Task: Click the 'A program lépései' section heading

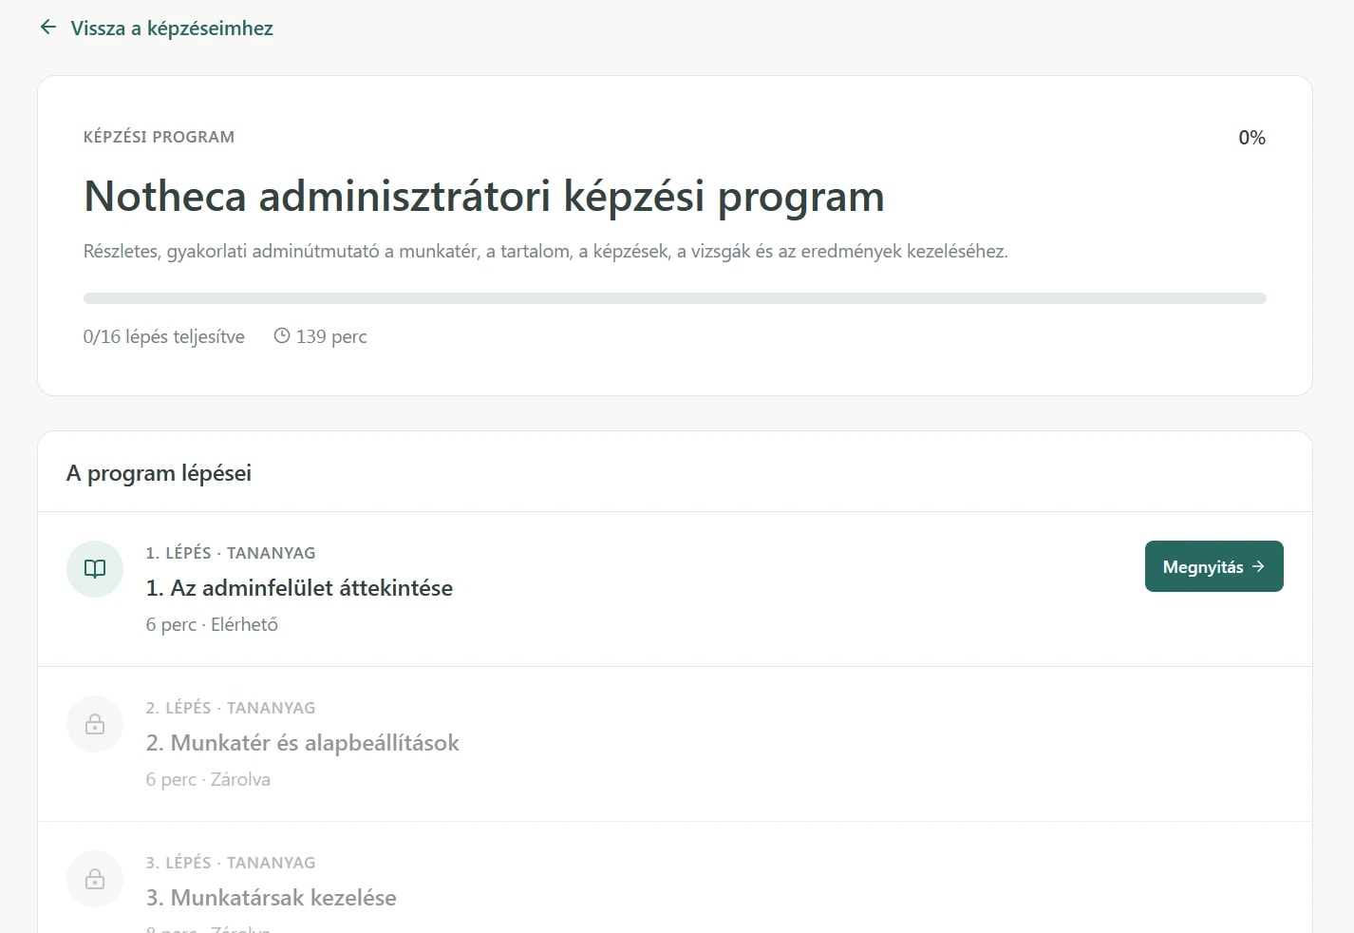Action: pos(159,473)
